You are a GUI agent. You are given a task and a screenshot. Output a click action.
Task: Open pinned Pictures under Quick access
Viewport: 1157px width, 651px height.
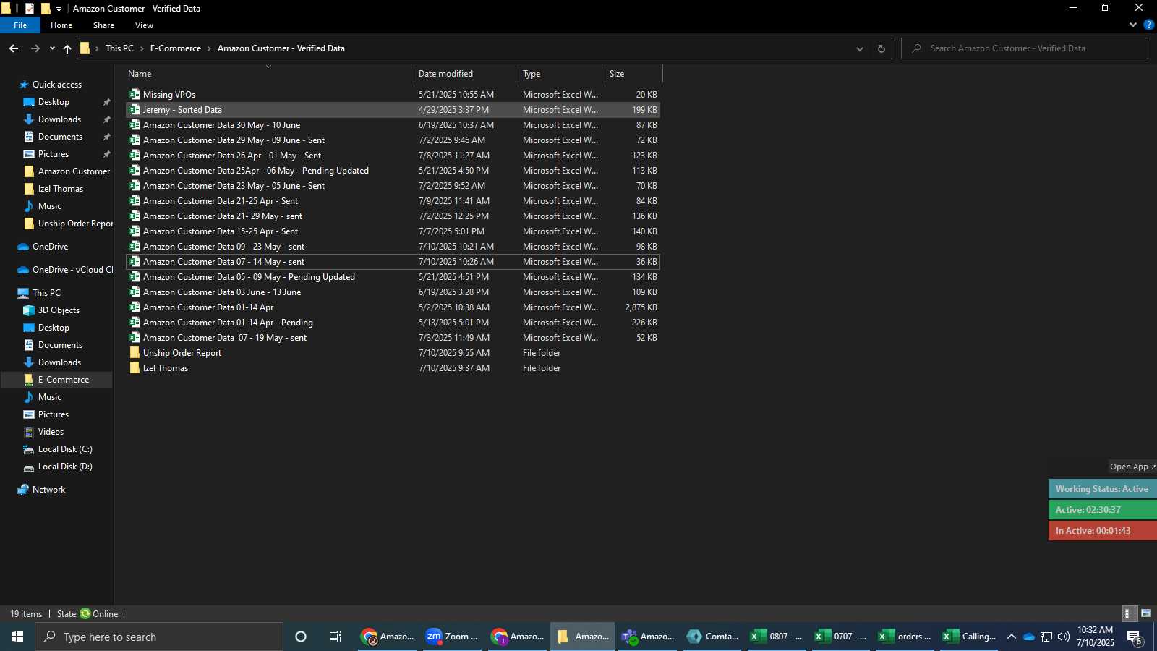tap(54, 154)
